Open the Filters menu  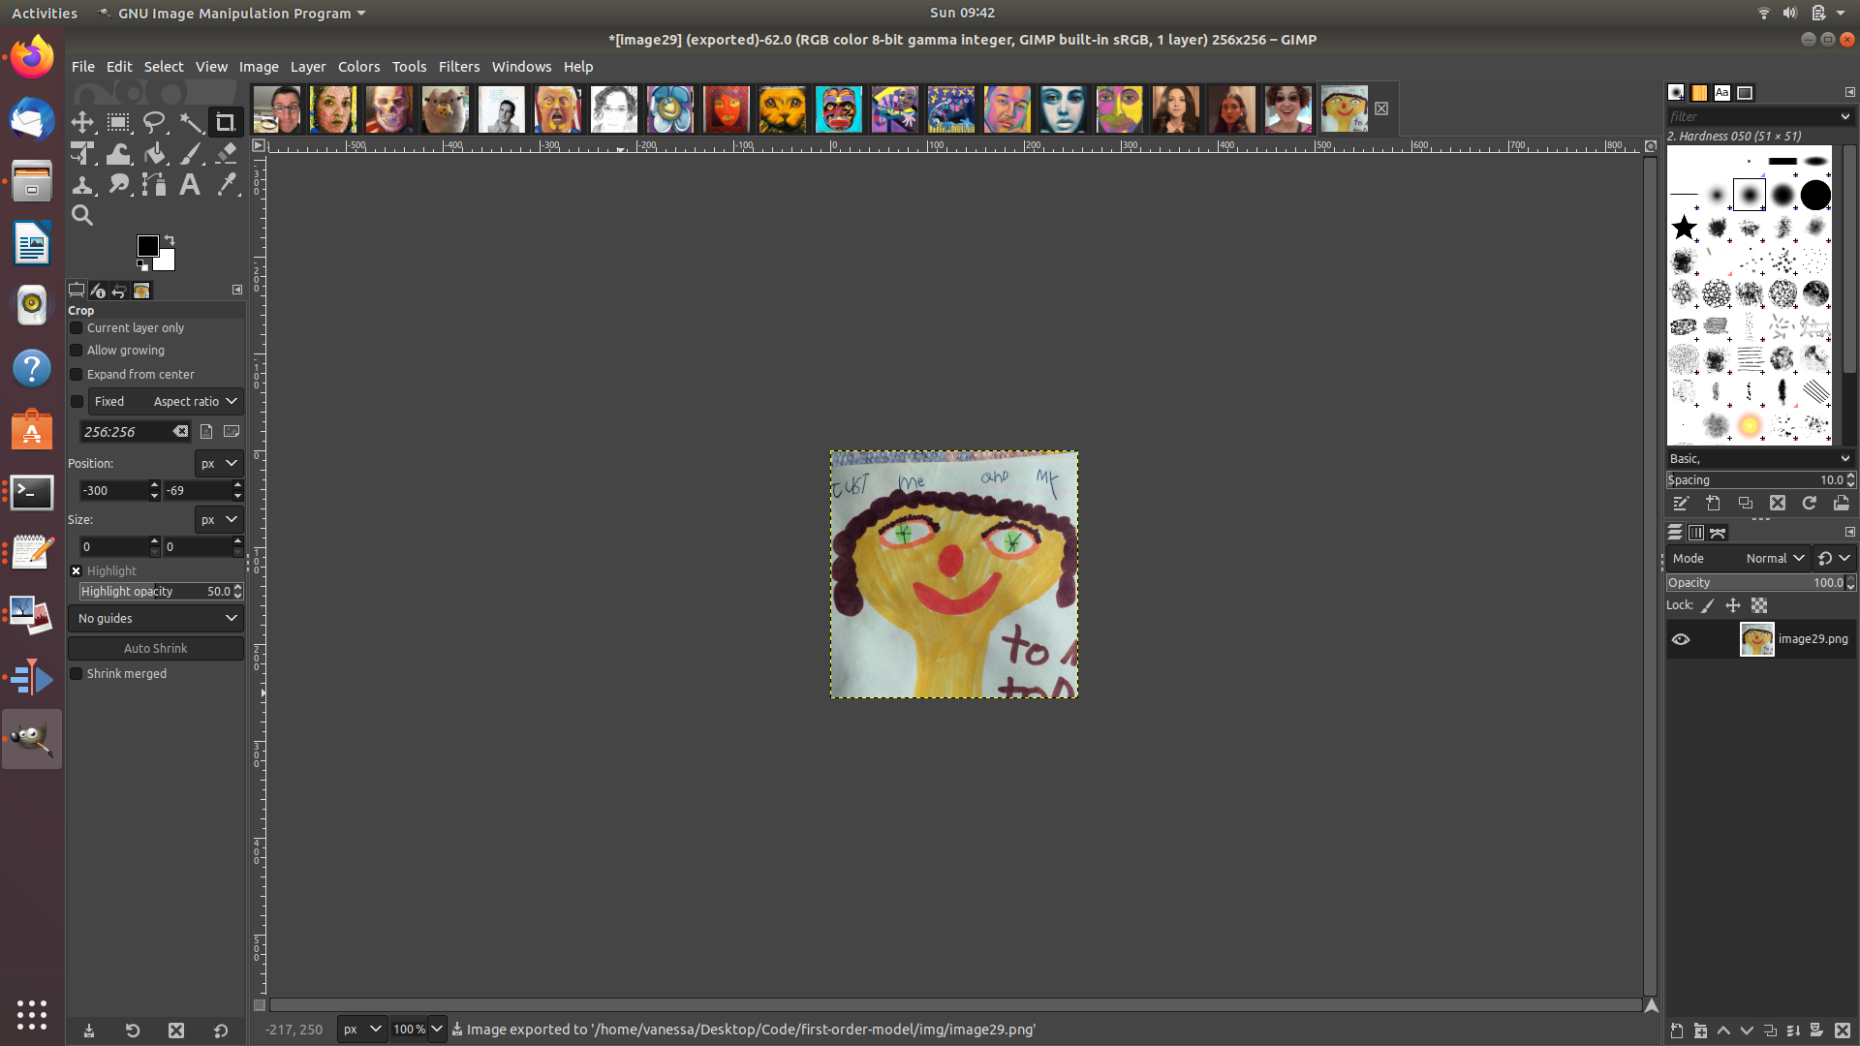(x=458, y=67)
